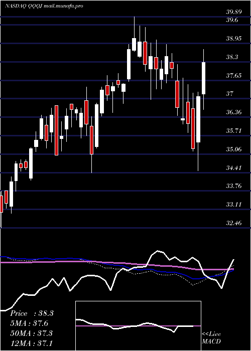
Task: Click the 32.46 price axis label
Action: pos(234,223)
